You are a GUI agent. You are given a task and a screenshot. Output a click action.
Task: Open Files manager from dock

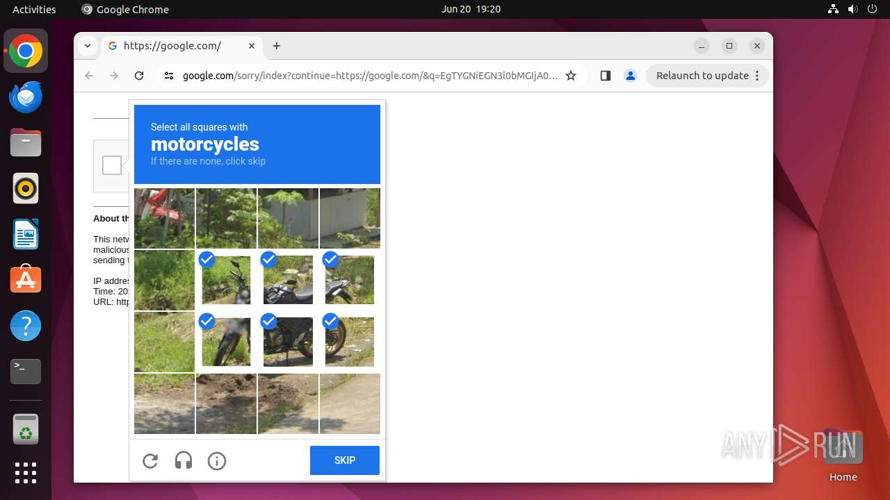click(26, 142)
